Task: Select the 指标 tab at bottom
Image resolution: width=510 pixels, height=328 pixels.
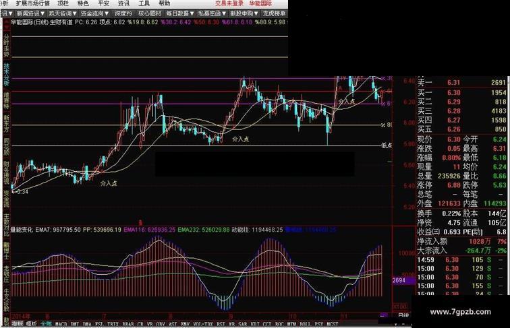Action: coord(18,324)
